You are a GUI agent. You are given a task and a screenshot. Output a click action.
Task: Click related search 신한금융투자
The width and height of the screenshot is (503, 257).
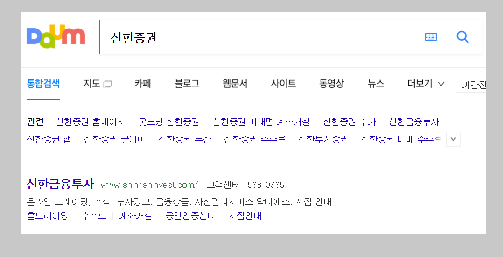(414, 122)
